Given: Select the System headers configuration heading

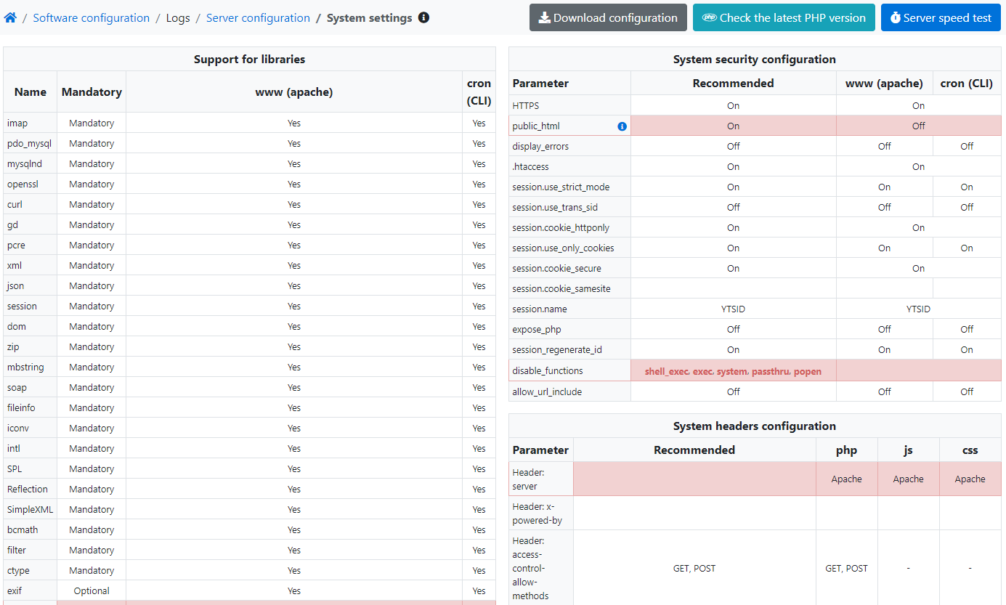Looking at the screenshot, I should (755, 426).
